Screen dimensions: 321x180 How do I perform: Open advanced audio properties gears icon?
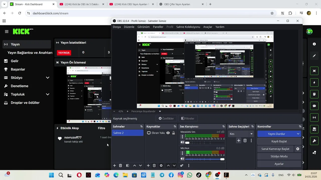pyautogui.click(x=182, y=165)
